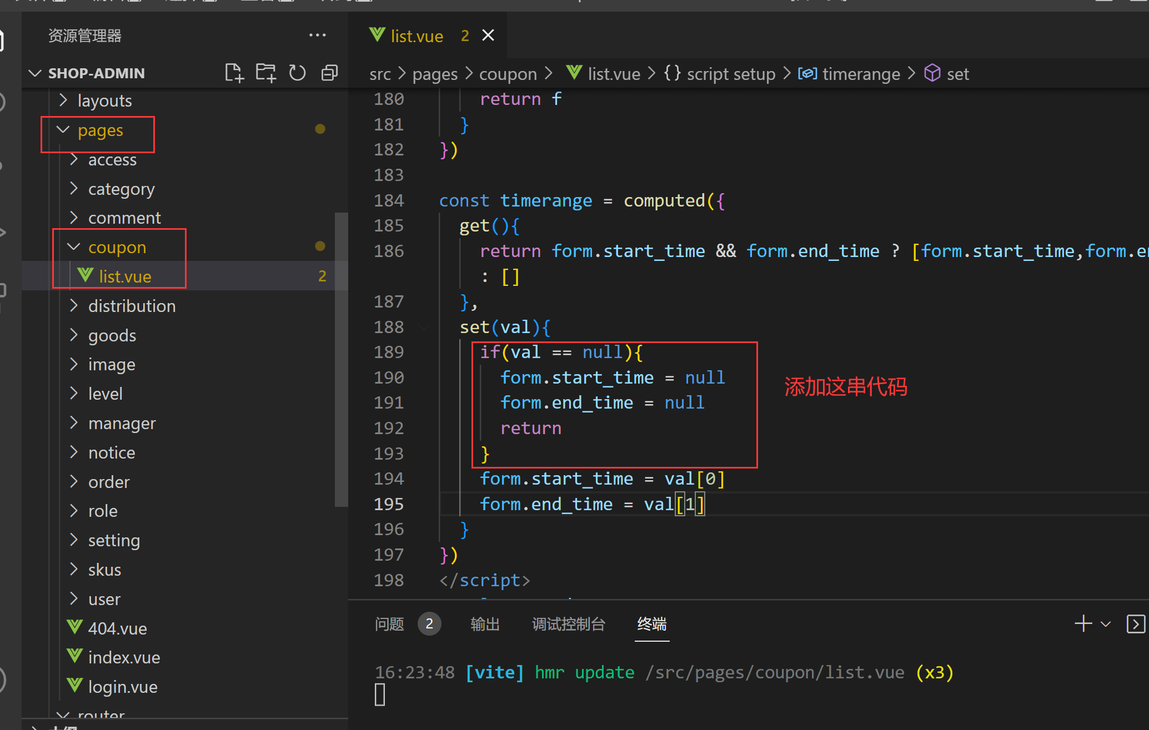The height and width of the screenshot is (730, 1149).
Task: Click the New File icon in explorer header
Action: (x=234, y=73)
